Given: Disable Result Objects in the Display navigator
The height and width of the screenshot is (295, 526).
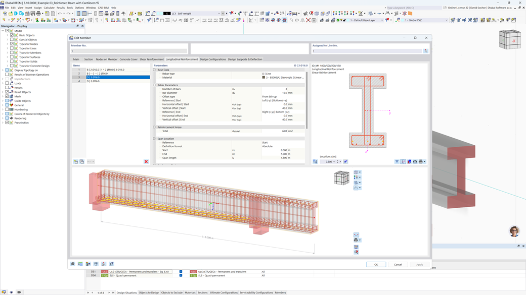Looking at the screenshot, I should [x=7, y=92].
